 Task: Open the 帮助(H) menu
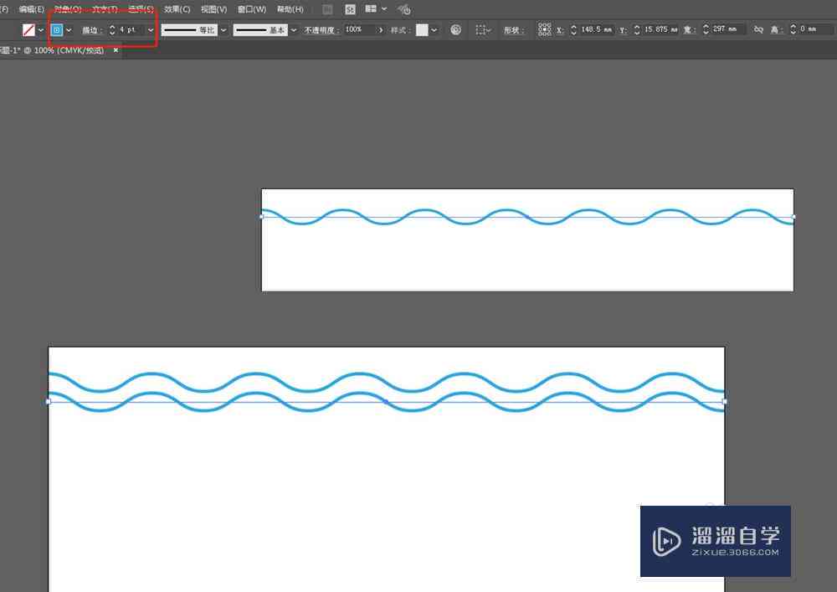[290, 9]
